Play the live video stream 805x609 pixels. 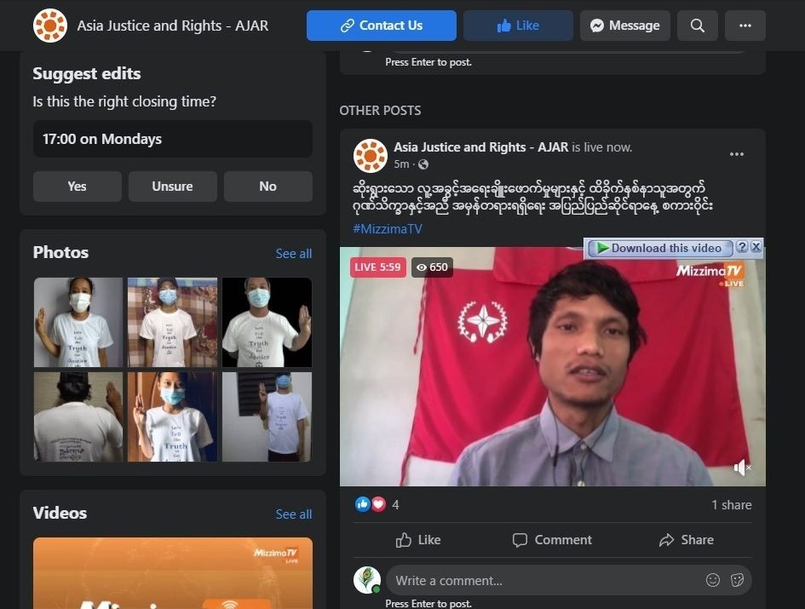[552, 366]
